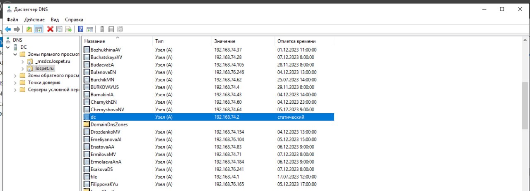Screen dimensions: 530x191
Task: Click the Forward arrow toolbar icon
Action: (17, 29)
